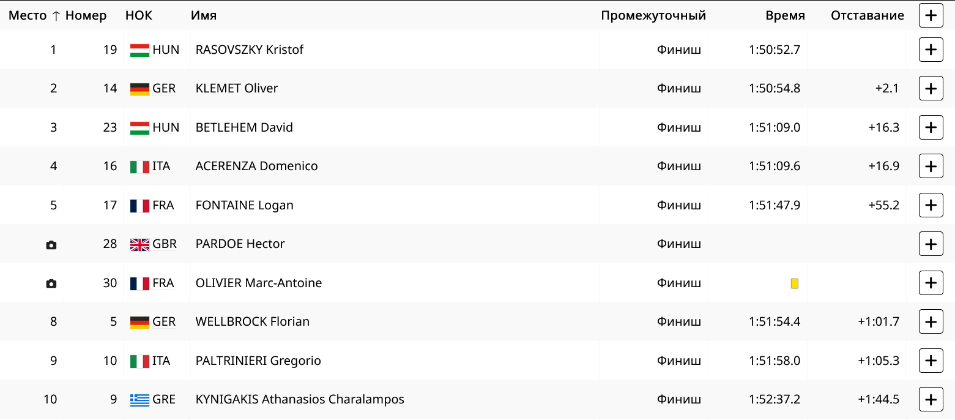Expand details for BETLEHEM David

click(x=931, y=127)
